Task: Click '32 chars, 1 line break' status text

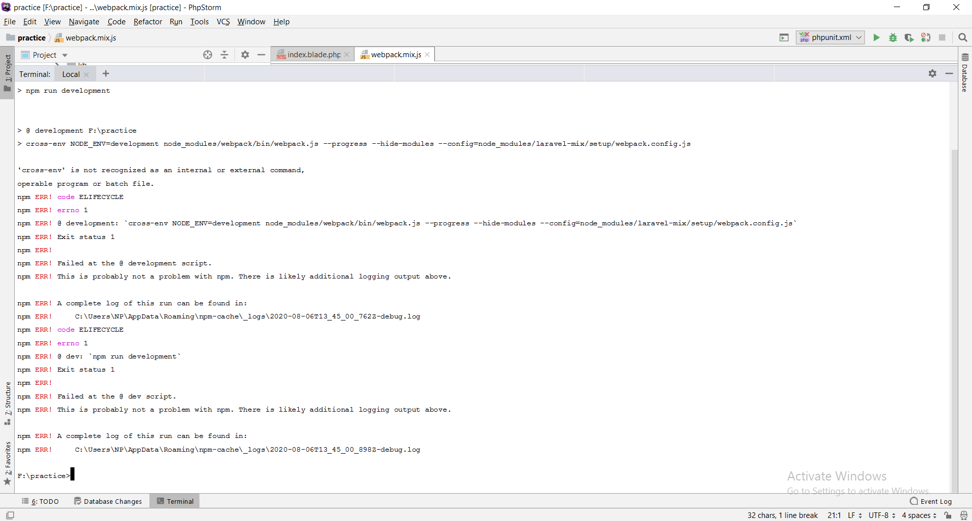Action: [x=783, y=515]
